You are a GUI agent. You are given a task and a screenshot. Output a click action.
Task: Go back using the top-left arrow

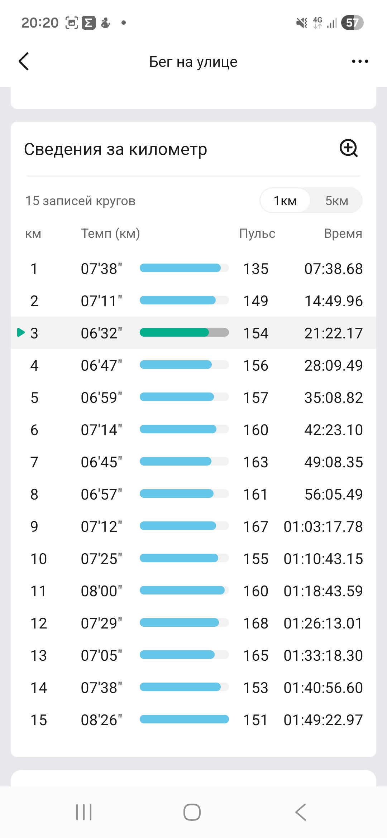[x=24, y=61]
